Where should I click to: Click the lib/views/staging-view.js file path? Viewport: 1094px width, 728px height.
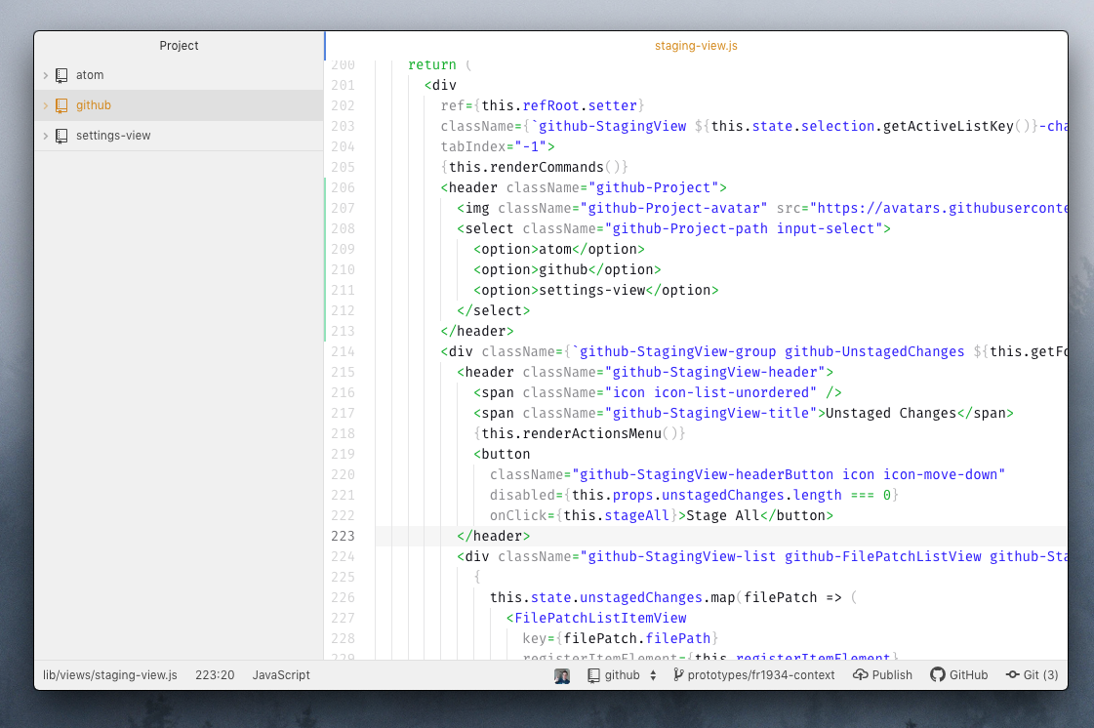click(110, 675)
